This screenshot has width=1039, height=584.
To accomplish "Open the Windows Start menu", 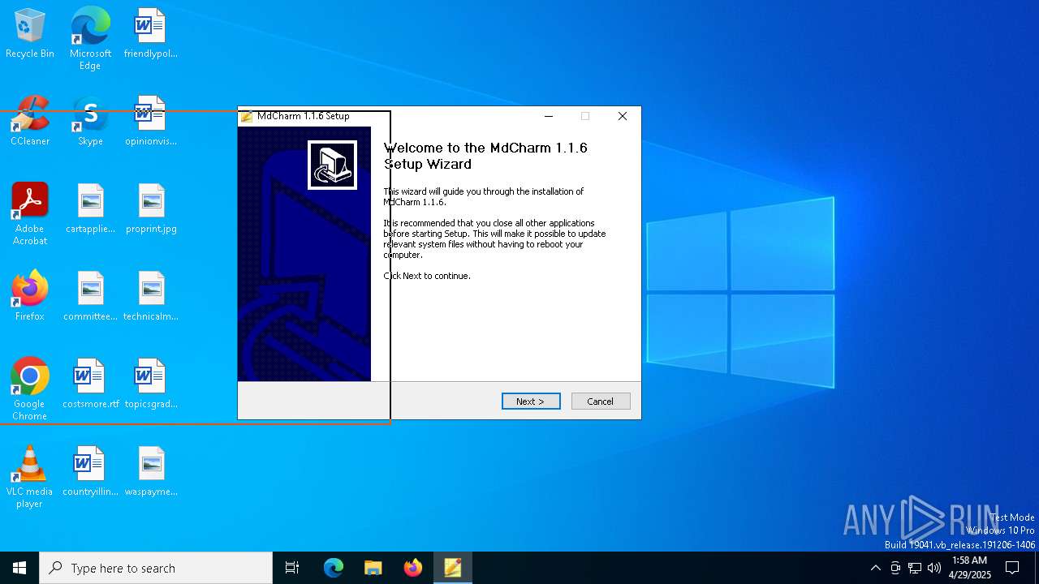I will [19, 568].
